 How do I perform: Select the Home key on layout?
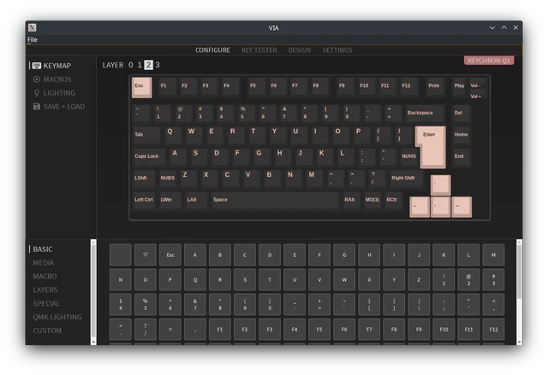[461, 135]
